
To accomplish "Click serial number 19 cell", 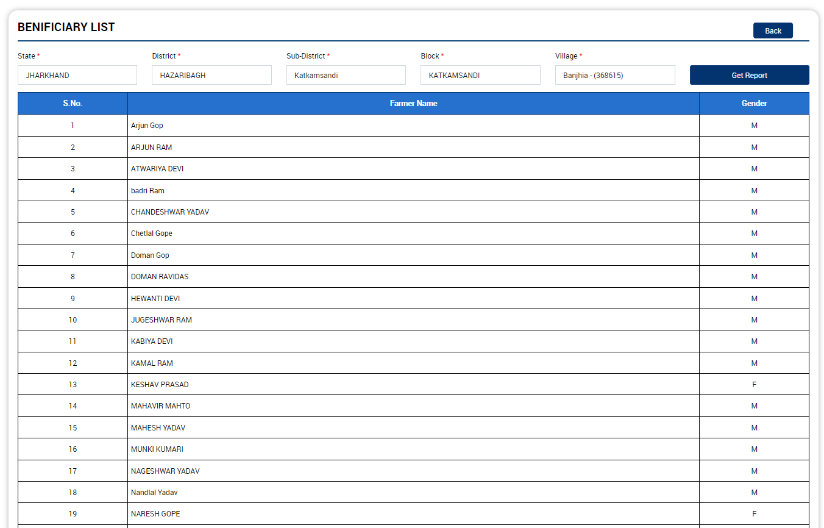I will pyautogui.click(x=73, y=514).
